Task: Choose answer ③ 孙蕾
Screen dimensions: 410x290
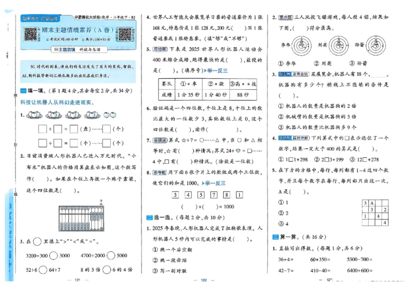Action: tap(358, 64)
